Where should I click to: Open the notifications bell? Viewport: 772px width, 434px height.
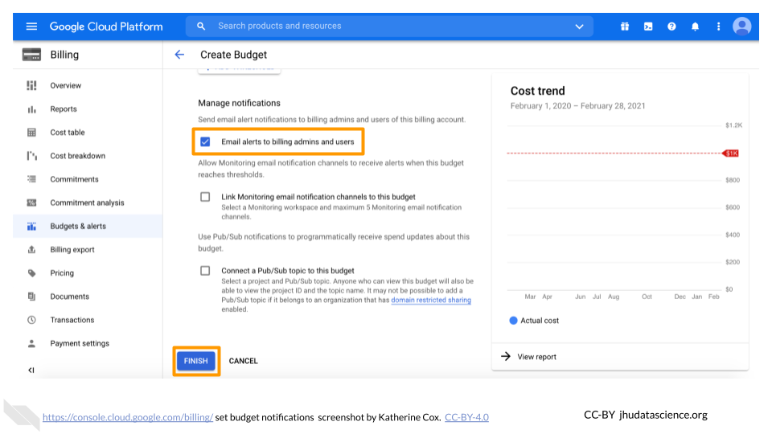point(695,27)
